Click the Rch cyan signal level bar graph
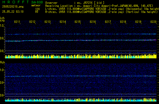Viewport: 159px width, 104px height. (81, 100)
